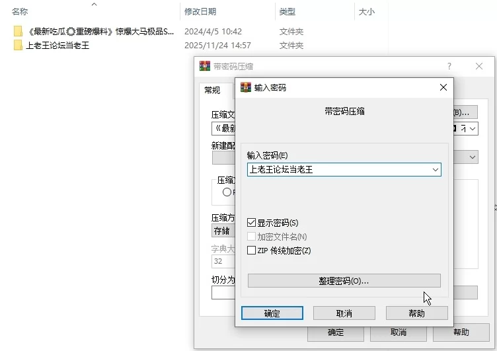
Task: Expand the 输入密码 combo box arrow
Action: pyautogui.click(x=435, y=170)
